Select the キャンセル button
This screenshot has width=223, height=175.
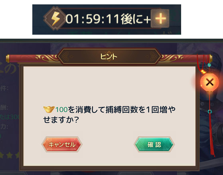coord(62,144)
